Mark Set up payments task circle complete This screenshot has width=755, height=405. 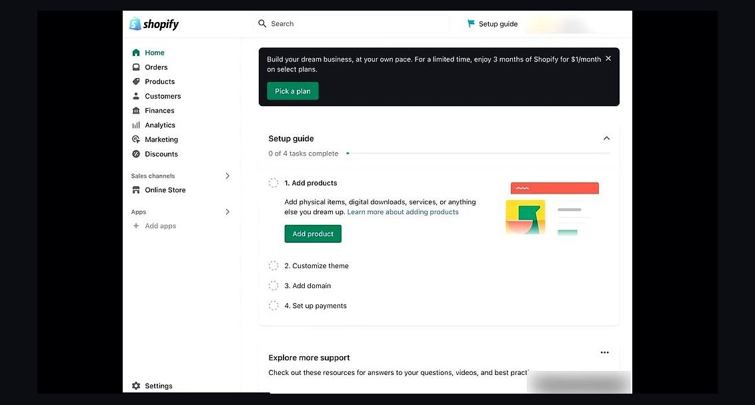click(273, 306)
